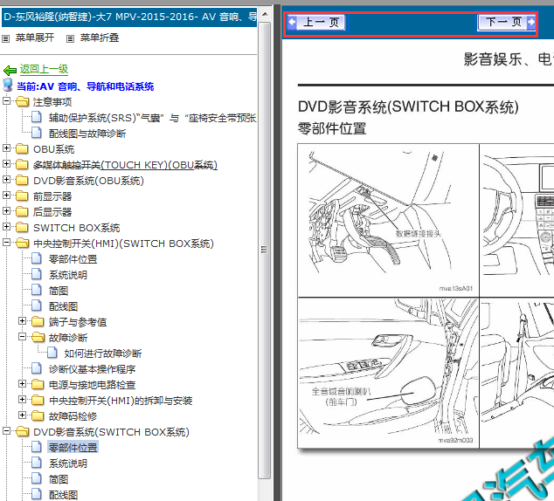Open 简图 under DVD影音系统(SWITCH BOX系统)
The height and width of the screenshot is (501, 554).
(59, 479)
